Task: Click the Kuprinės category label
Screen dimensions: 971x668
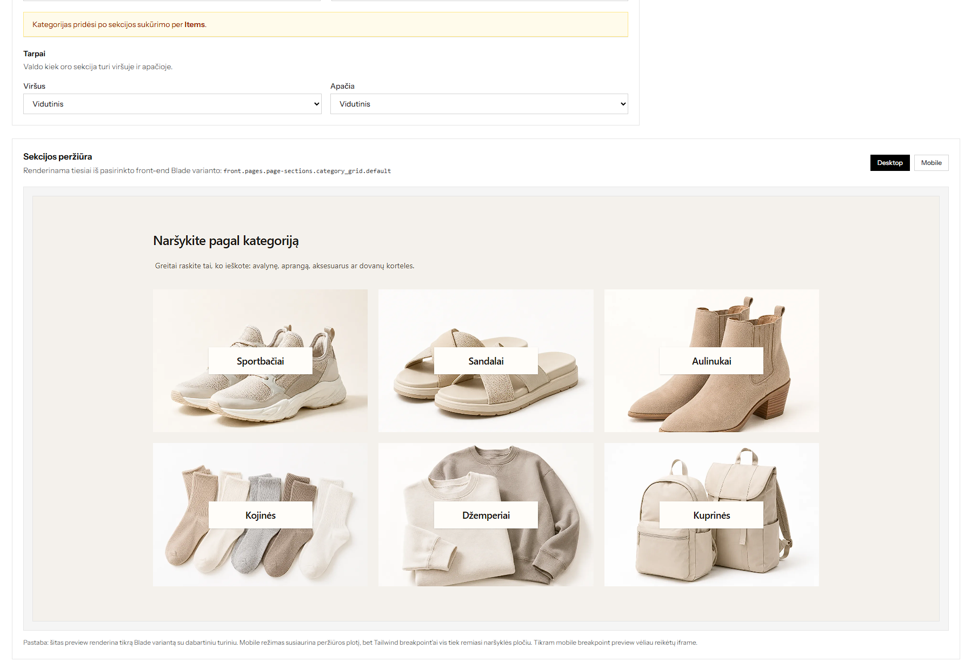Action: (711, 515)
